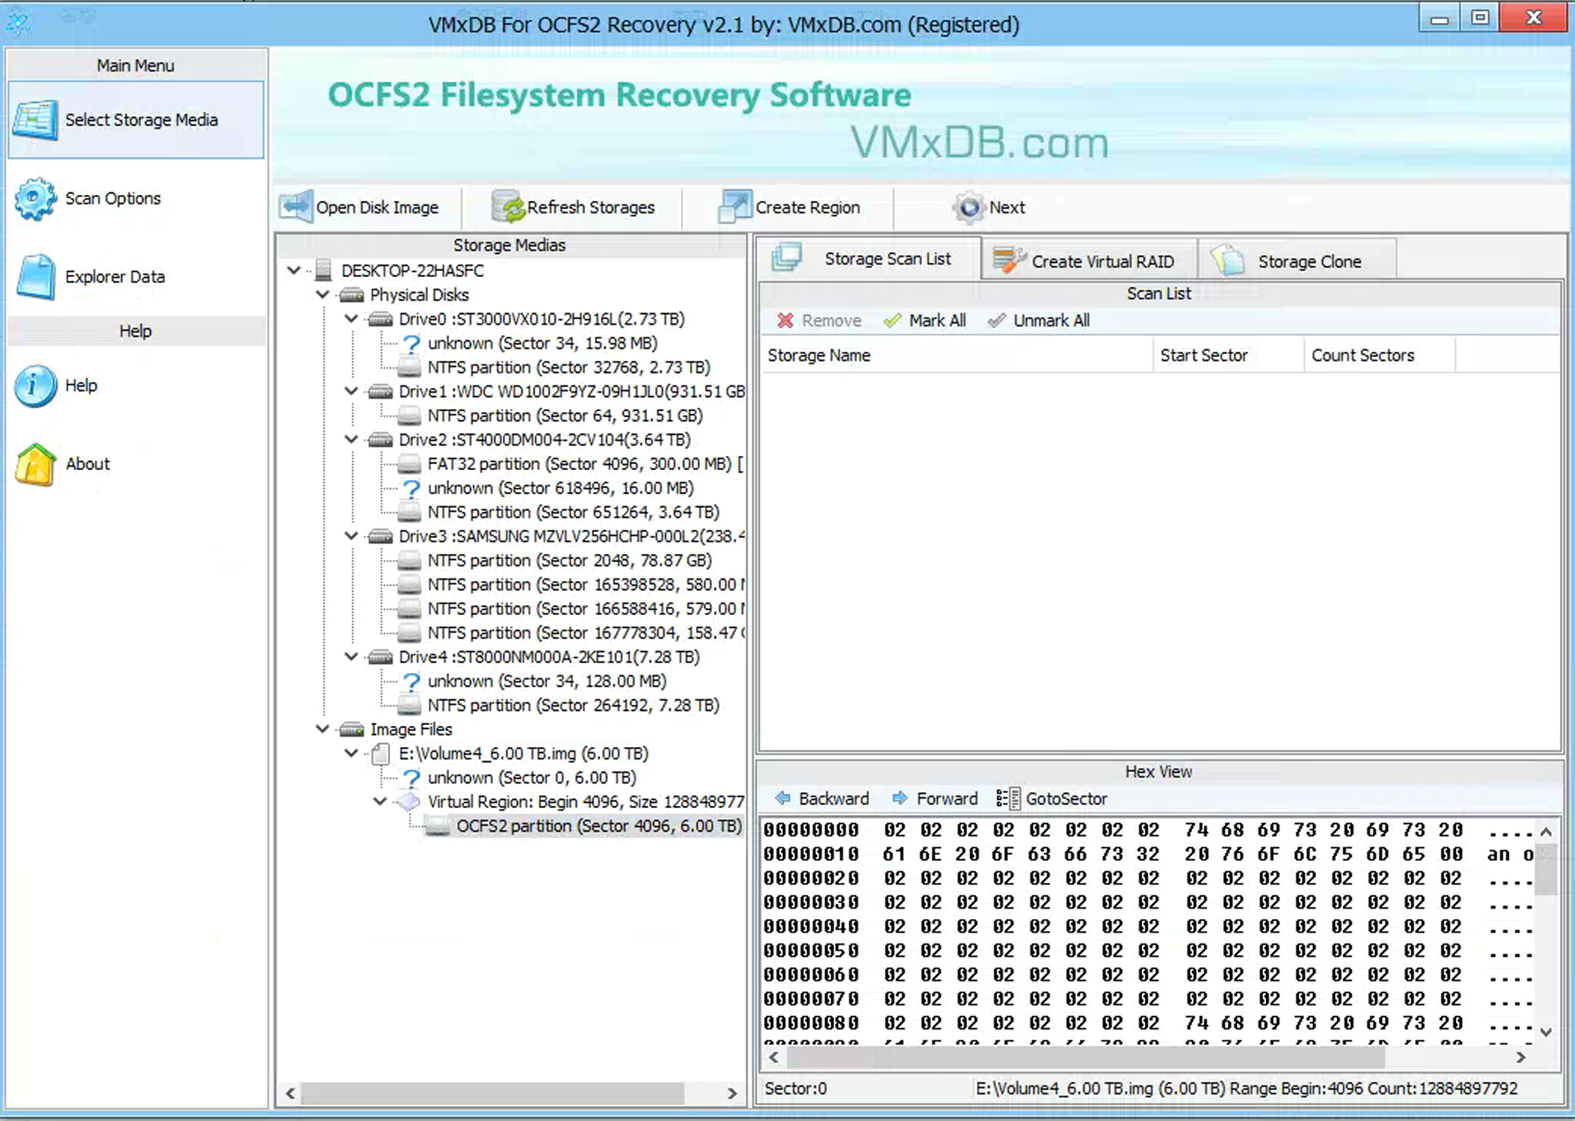Click the Virtual Region diamond icon
Screen dimensions: 1575x1121
click(x=409, y=802)
